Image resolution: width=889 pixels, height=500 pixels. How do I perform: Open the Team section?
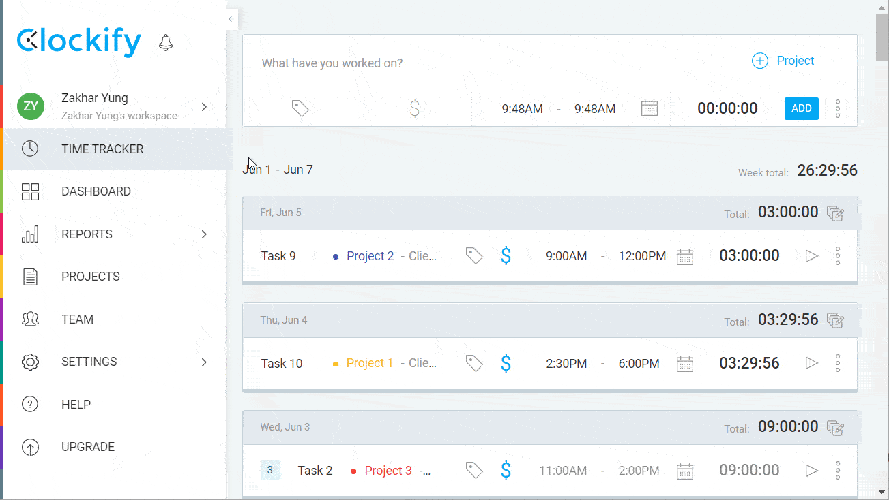[77, 319]
